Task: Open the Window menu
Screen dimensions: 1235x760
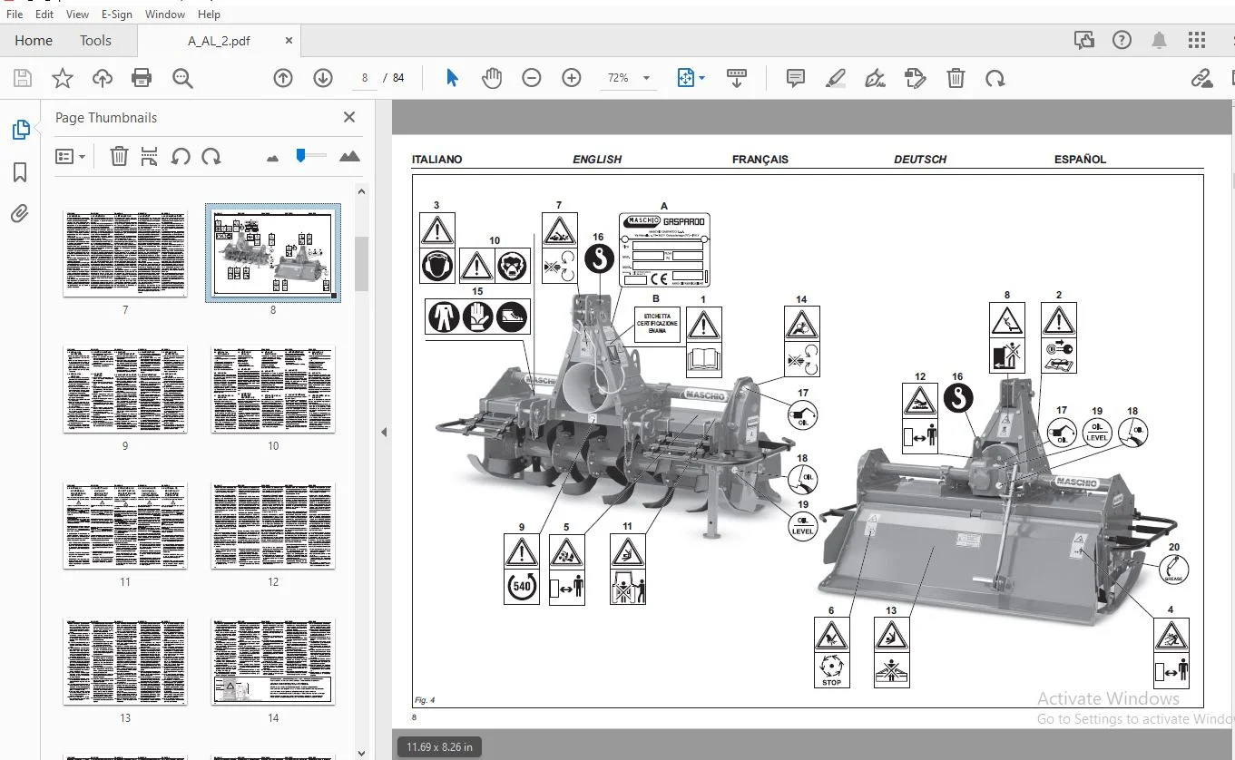Action: coord(165,14)
